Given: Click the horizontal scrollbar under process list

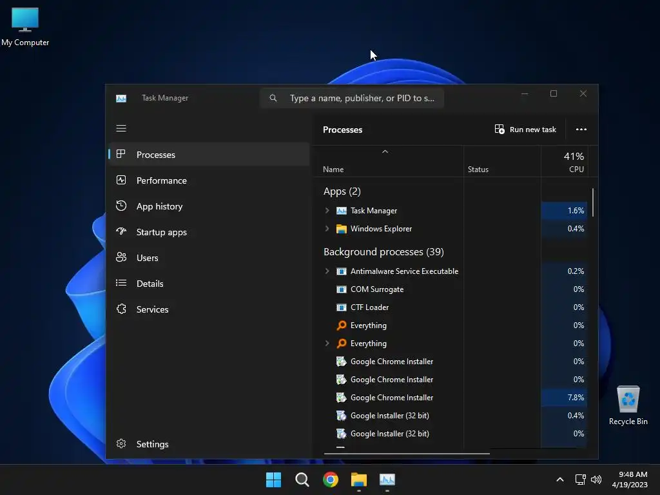Looking at the screenshot, I should (407, 454).
